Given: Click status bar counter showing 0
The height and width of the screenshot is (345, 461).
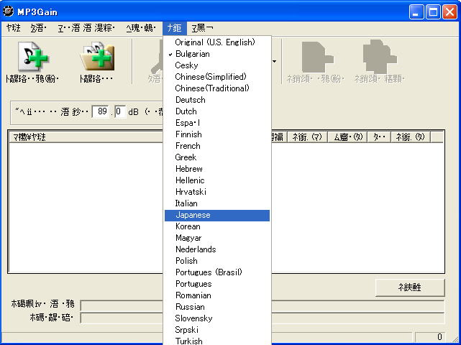Looking at the screenshot, I should pos(430,337).
